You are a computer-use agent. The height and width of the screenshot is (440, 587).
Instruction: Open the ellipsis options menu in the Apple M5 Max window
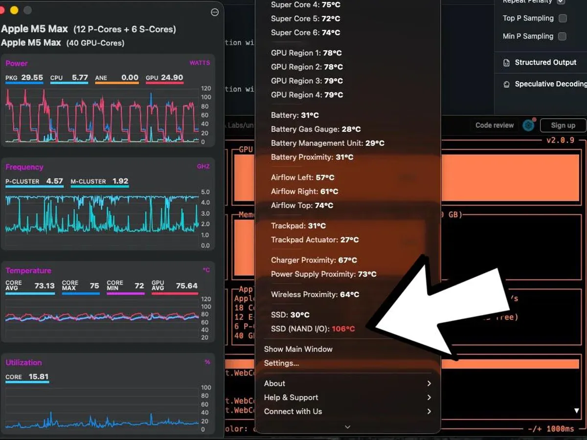[x=215, y=12]
